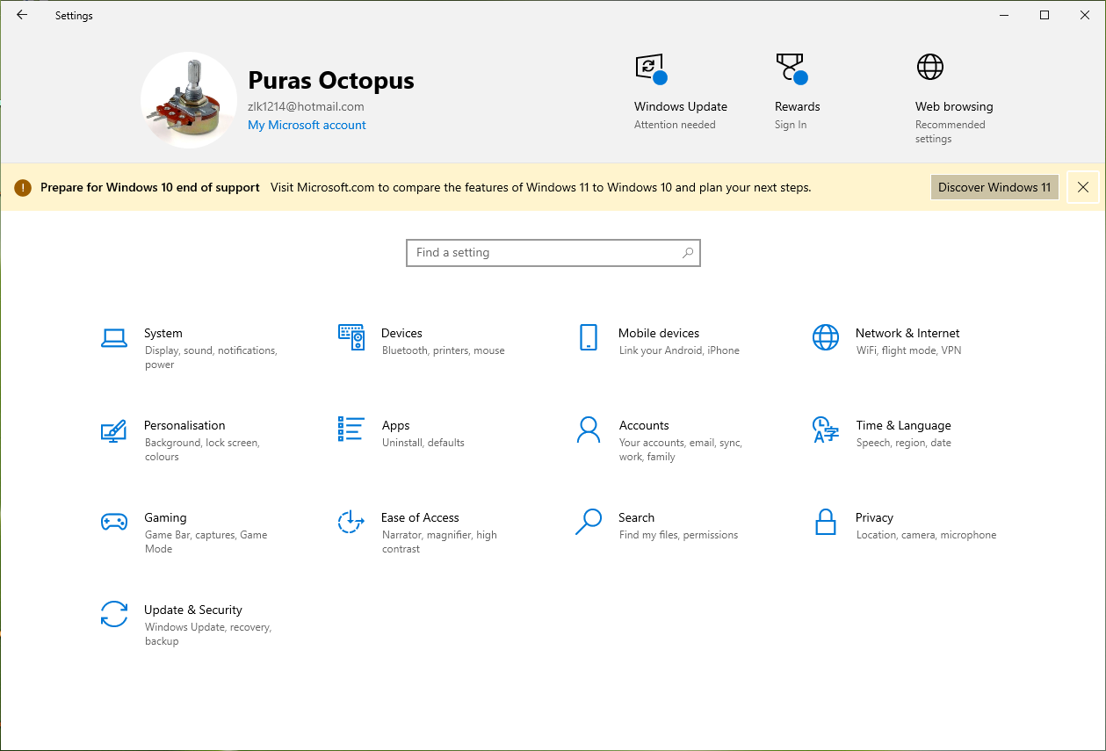
Task: Click the 'Uninstall, defaults' description
Action: (423, 443)
